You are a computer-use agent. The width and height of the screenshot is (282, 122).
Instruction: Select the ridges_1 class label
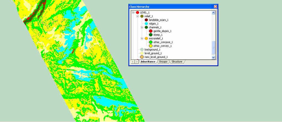pyautogui.click(x=154, y=24)
